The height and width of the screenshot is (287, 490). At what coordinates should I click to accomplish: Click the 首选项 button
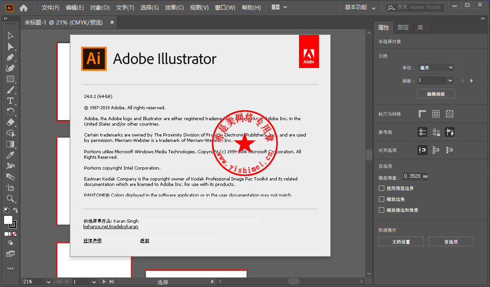451,242
